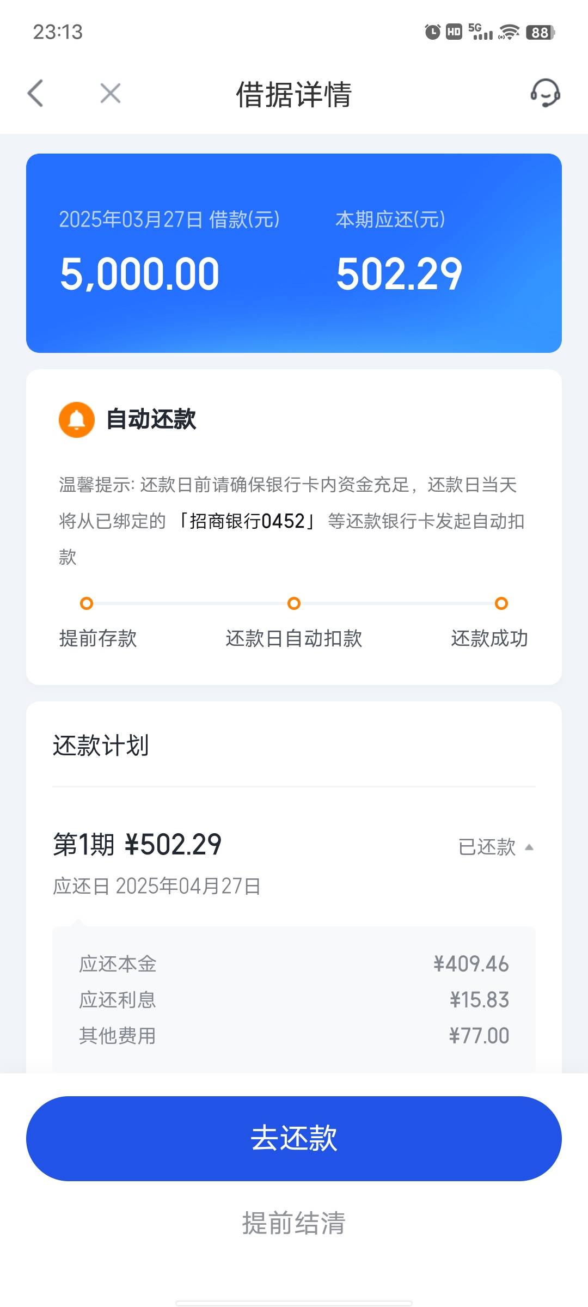Tap the WiFi status bar icon
The image size is (588, 1307).
click(509, 32)
